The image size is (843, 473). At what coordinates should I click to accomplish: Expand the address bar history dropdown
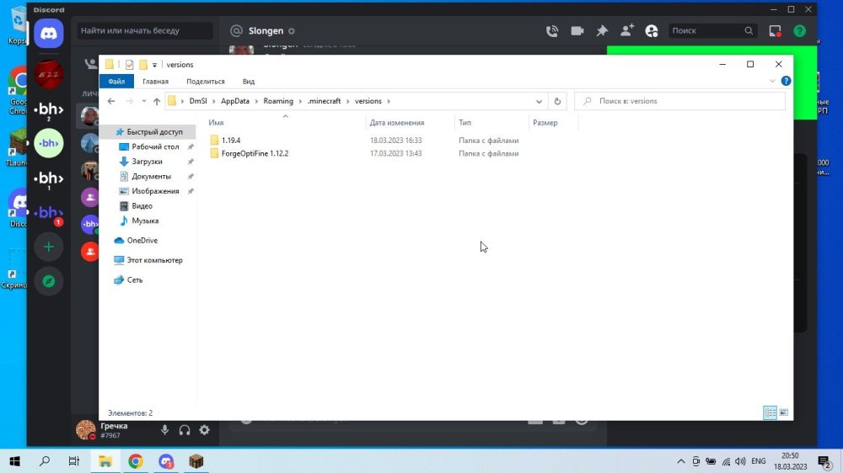coord(539,101)
